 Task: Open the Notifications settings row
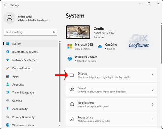point(112,105)
